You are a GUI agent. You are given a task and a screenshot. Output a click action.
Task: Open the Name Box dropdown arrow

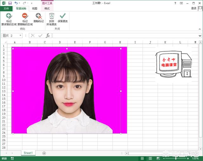tap(20, 35)
